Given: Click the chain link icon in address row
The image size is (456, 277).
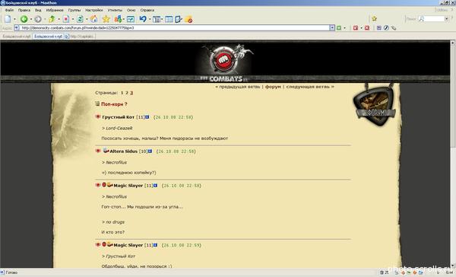Looking at the screenshot, I should pos(394,27).
